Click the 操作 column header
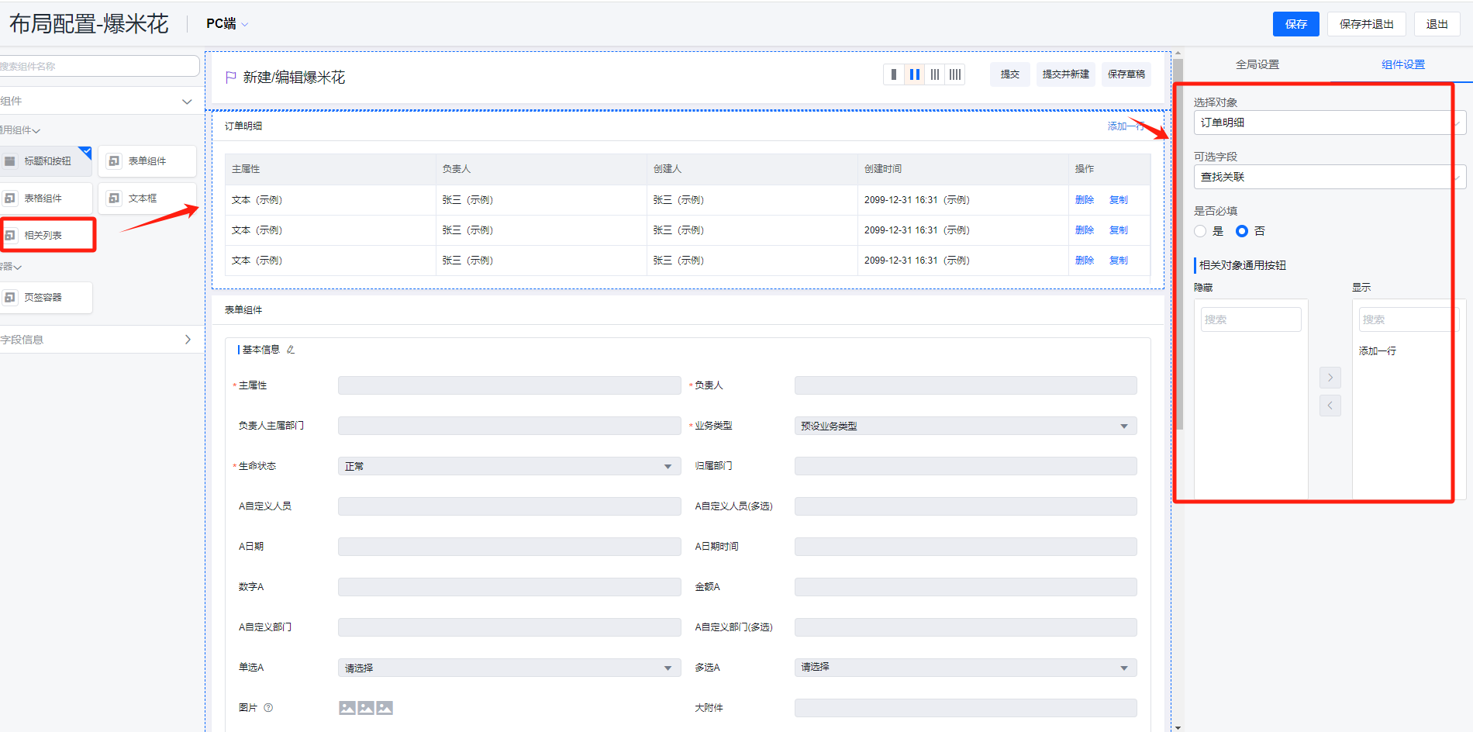The width and height of the screenshot is (1473, 732). pos(1109,169)
